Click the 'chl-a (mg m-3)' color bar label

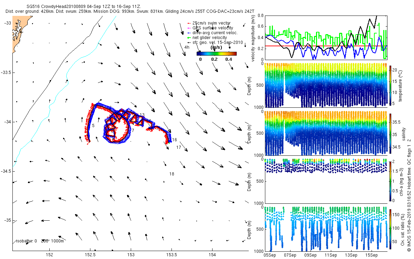(x=401, y=181)
